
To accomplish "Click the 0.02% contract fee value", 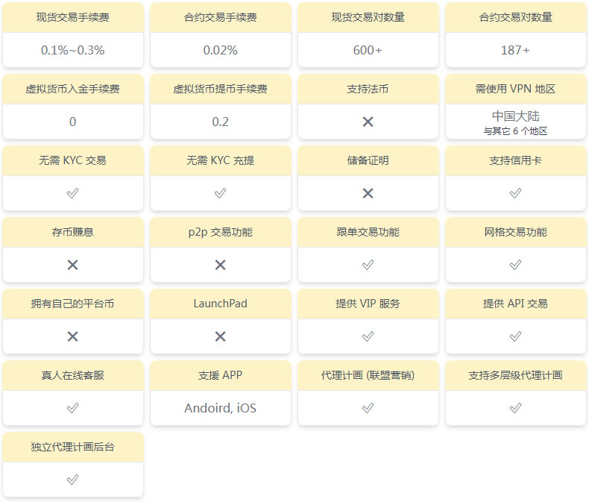I will [x=220, y=51].
